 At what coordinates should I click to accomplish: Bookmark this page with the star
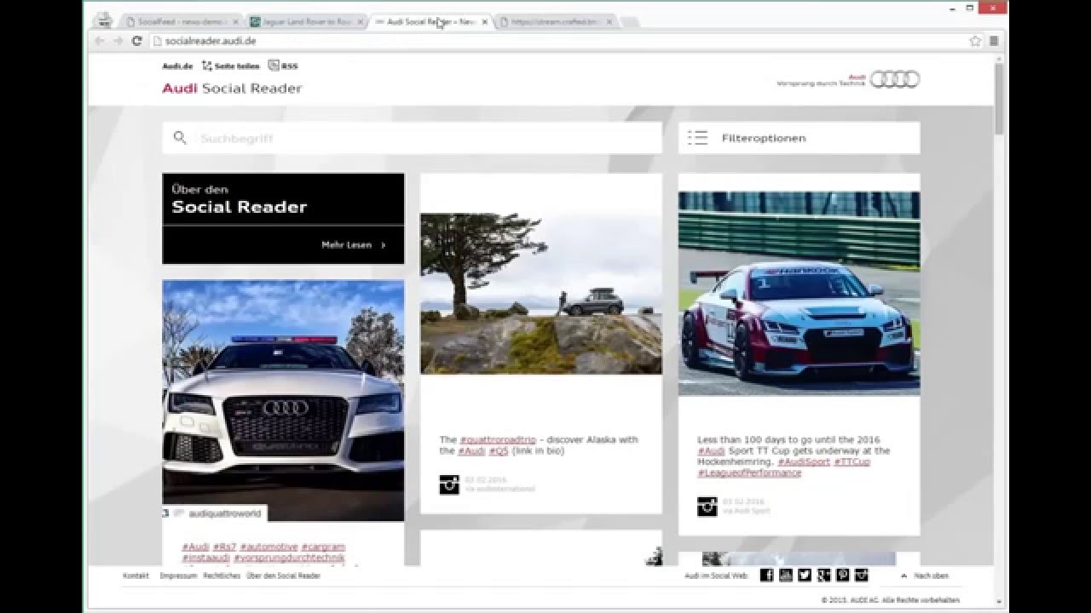[x=975, y=41]
